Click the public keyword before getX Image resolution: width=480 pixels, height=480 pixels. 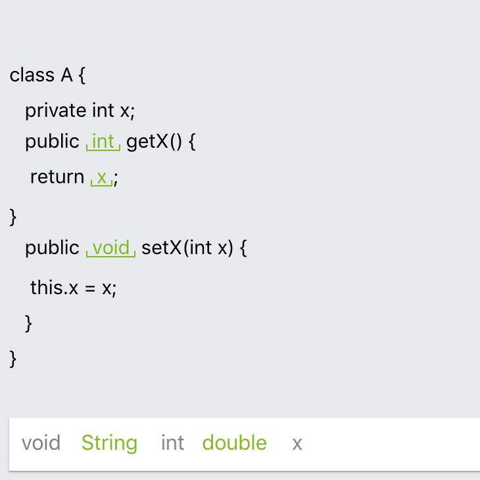click(52, 142)
